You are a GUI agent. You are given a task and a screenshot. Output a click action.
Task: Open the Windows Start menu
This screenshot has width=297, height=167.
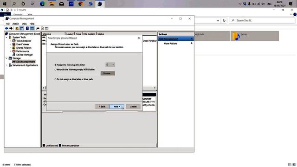[5, 4]
